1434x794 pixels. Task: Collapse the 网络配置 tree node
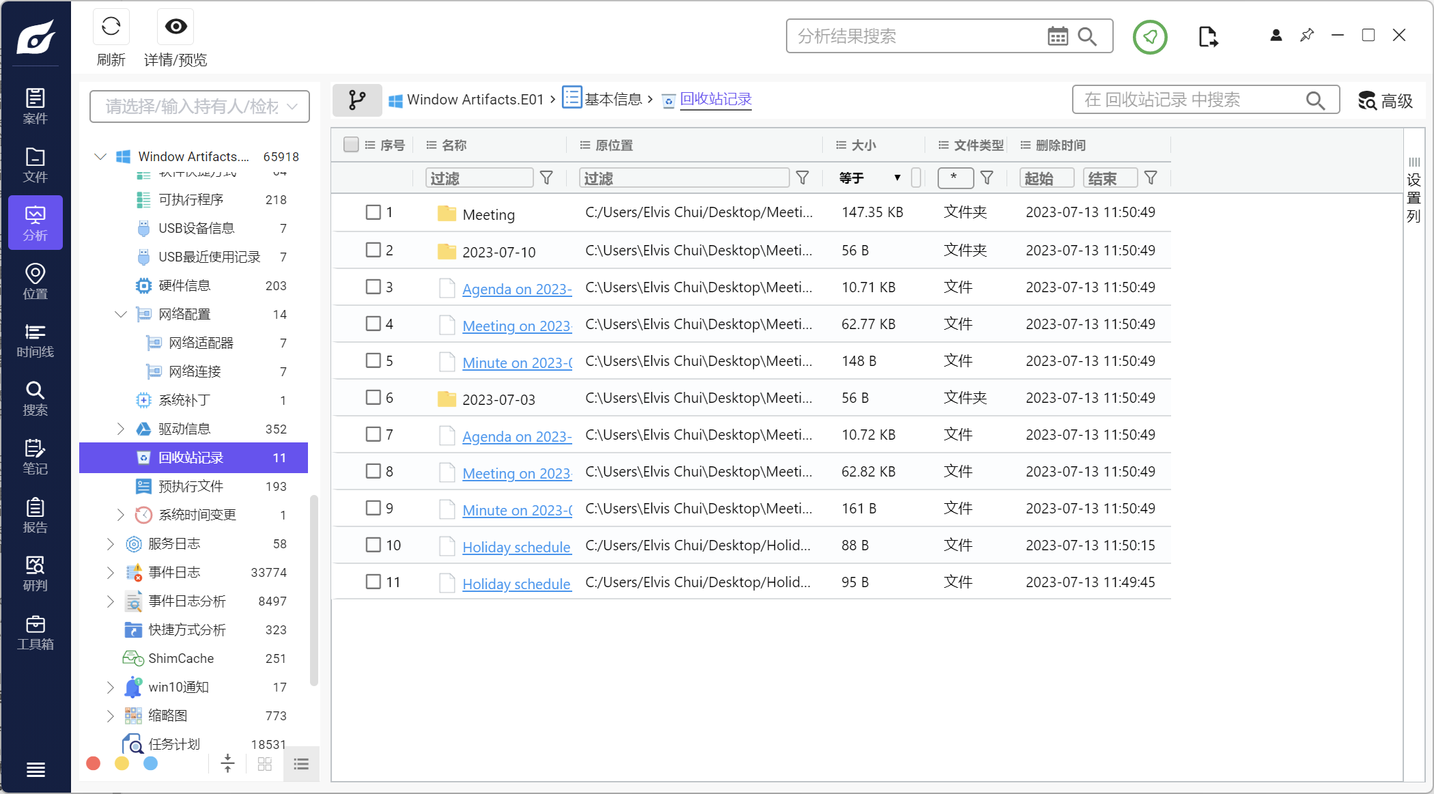[121, 314]
